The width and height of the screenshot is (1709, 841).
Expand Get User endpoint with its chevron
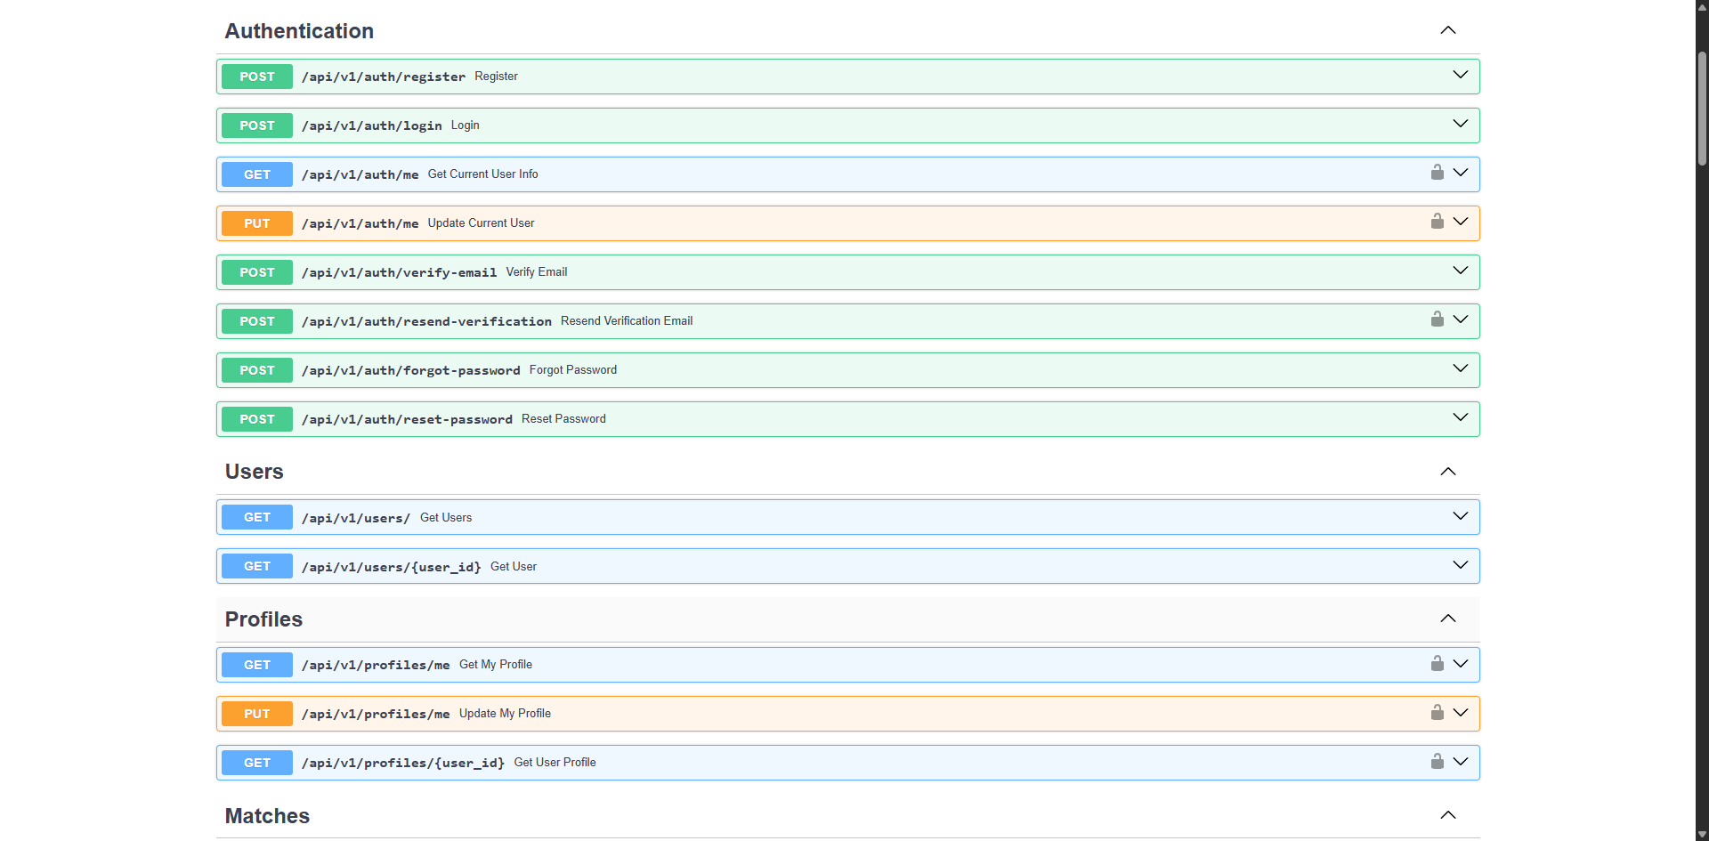coord(1461,565)
